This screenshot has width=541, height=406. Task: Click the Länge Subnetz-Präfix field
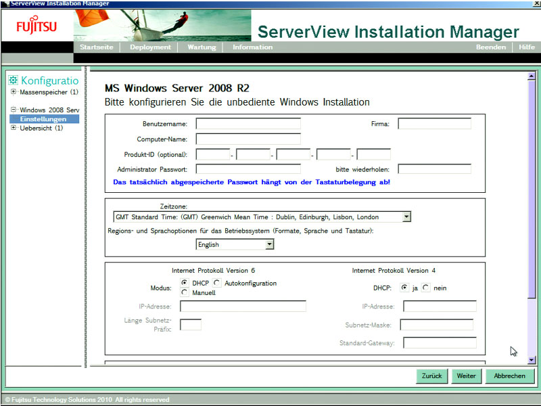(x=191, y=325)
